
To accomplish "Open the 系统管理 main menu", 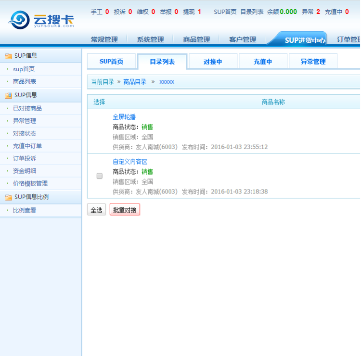I will [150, 39].
